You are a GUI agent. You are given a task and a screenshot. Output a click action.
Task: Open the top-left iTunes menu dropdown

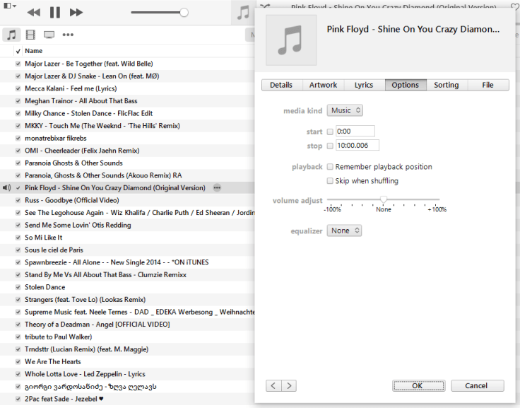click(8, 6)
